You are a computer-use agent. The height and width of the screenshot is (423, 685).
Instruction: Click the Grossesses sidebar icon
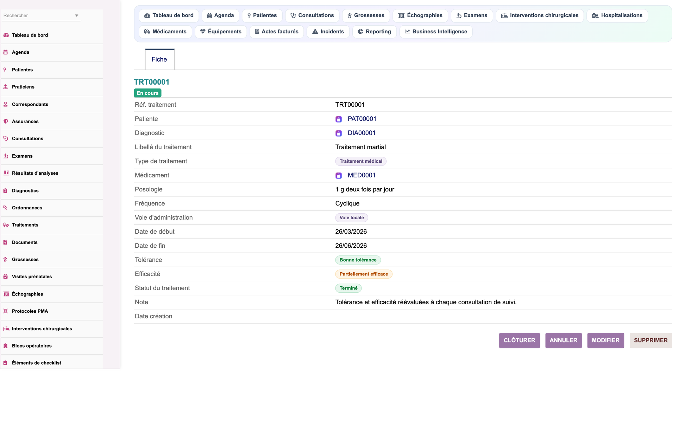pos(5,260)
